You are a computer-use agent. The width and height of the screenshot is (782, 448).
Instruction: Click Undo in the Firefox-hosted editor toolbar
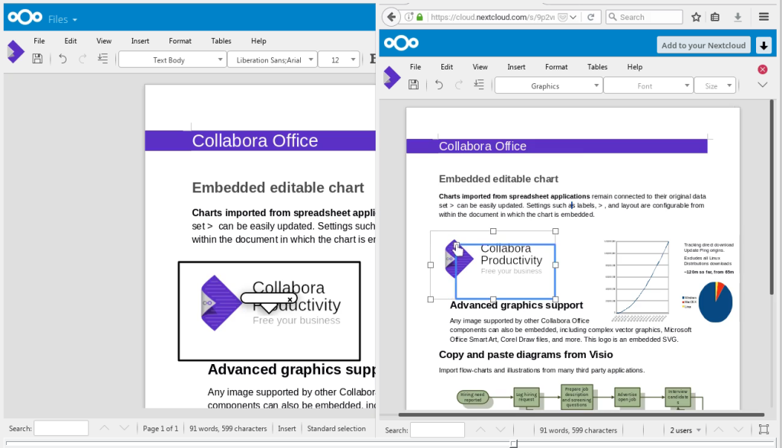pos(439,85)
